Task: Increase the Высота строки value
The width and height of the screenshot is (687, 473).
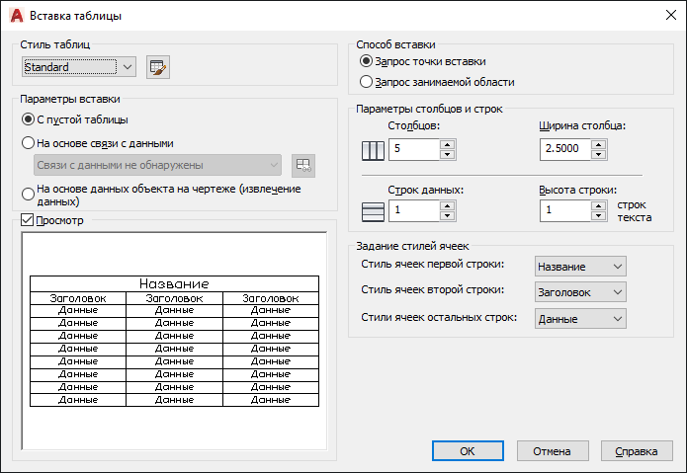Action: click(x=598, y=206)
